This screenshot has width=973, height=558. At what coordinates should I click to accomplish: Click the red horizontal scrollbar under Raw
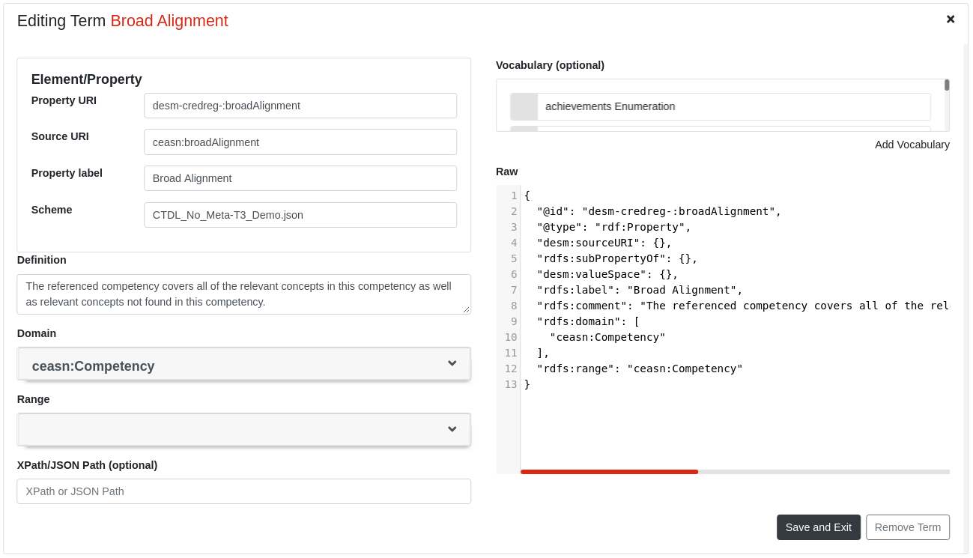pyautogui.click(x=609, y=472)
